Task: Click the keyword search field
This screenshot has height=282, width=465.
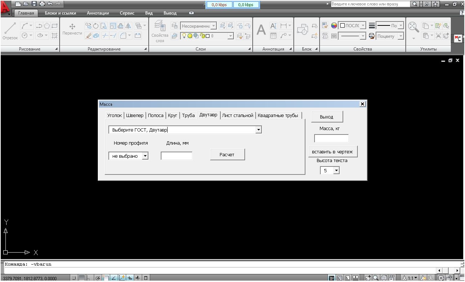Action: [370, 4]
